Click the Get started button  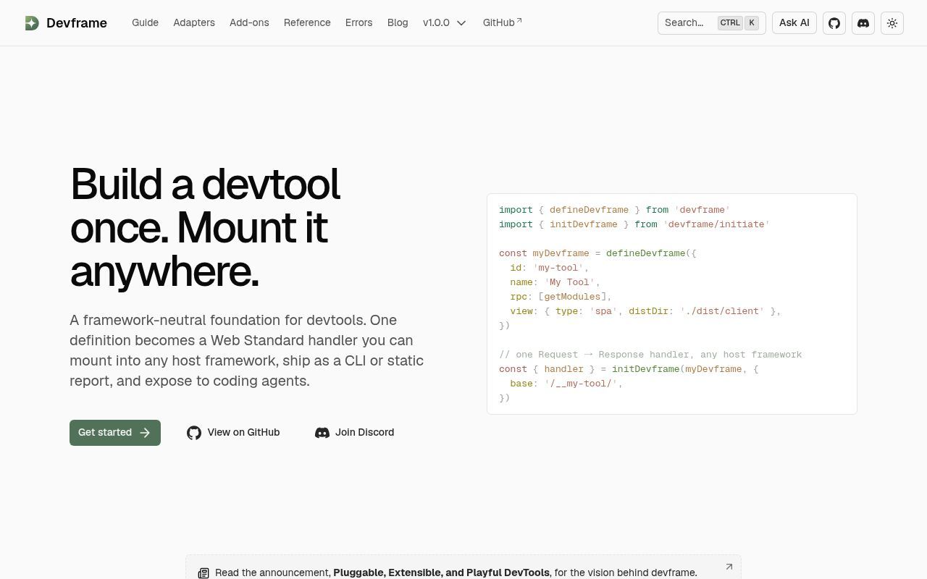pyautogui.click(x=115, y=433)
